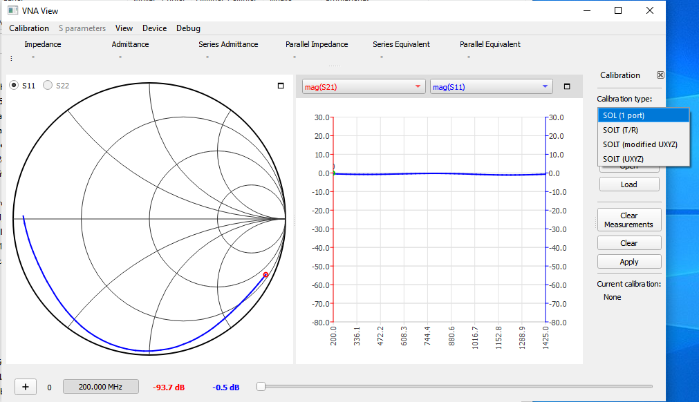Close the VNA View window
699x402 pixels.
pyautogui.click(x=649, y=10)
